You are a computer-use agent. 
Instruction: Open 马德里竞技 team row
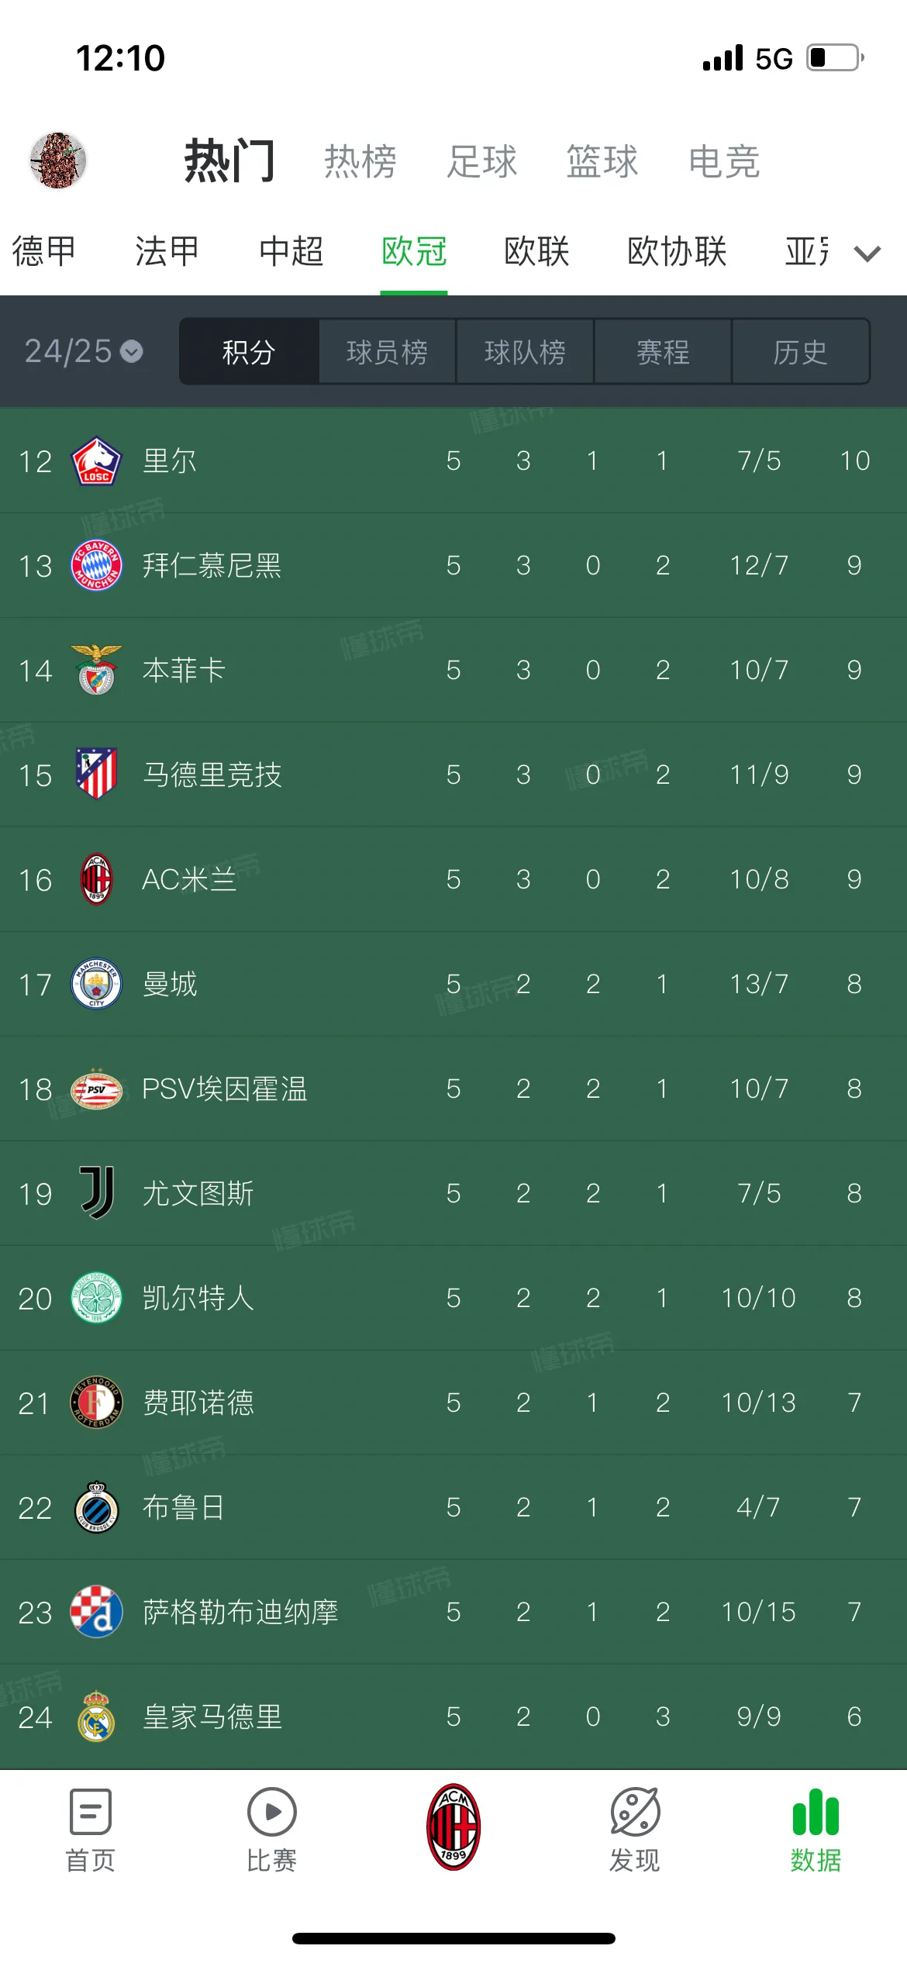453,775
